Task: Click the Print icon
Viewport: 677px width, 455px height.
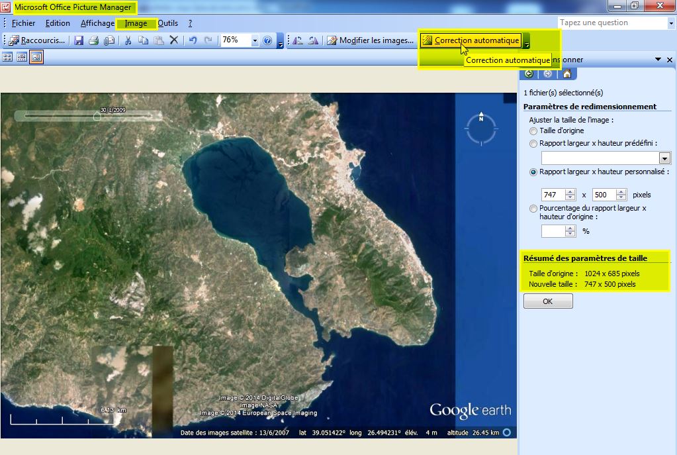Action: [94, 40]
